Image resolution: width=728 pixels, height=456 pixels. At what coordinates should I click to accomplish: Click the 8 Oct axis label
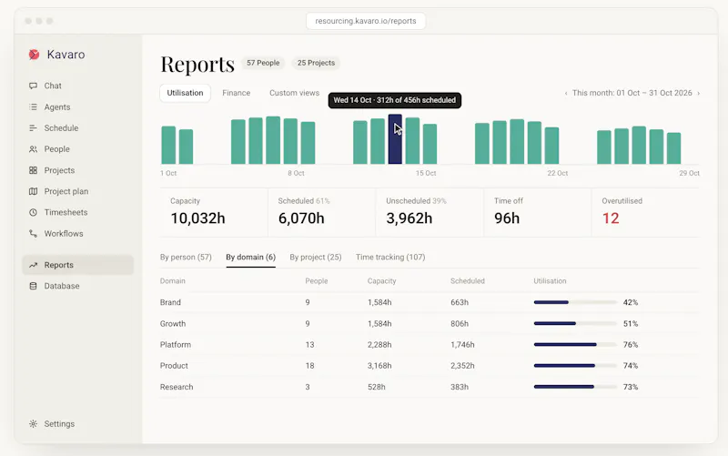(x=296, y=173)
